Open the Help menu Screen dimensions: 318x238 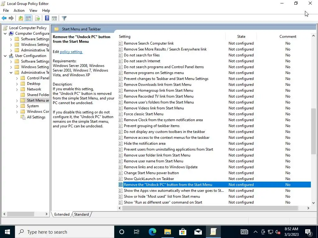46,11
